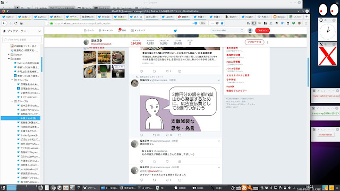
Task: Open メッセージ in Twitter navigation
Action: [x=138, y=31]
